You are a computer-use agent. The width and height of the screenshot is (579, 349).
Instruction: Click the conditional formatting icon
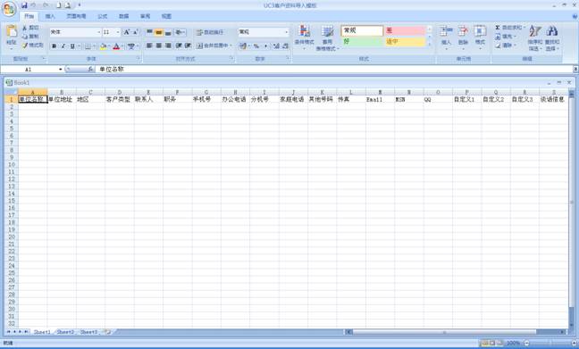pos(305,32)
